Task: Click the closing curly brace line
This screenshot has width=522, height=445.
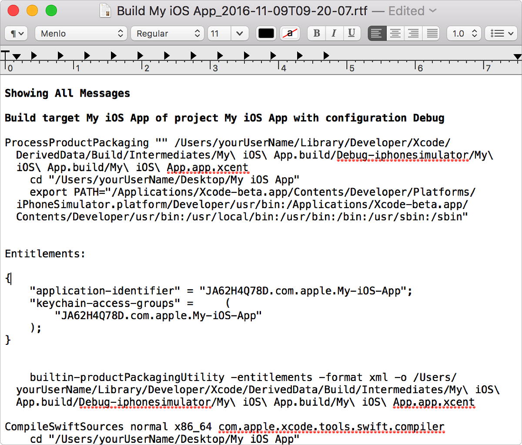Action: point(8,340)
